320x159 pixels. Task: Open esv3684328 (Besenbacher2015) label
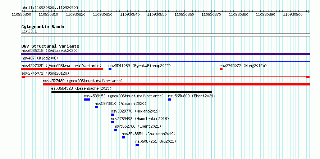[81, 88]
